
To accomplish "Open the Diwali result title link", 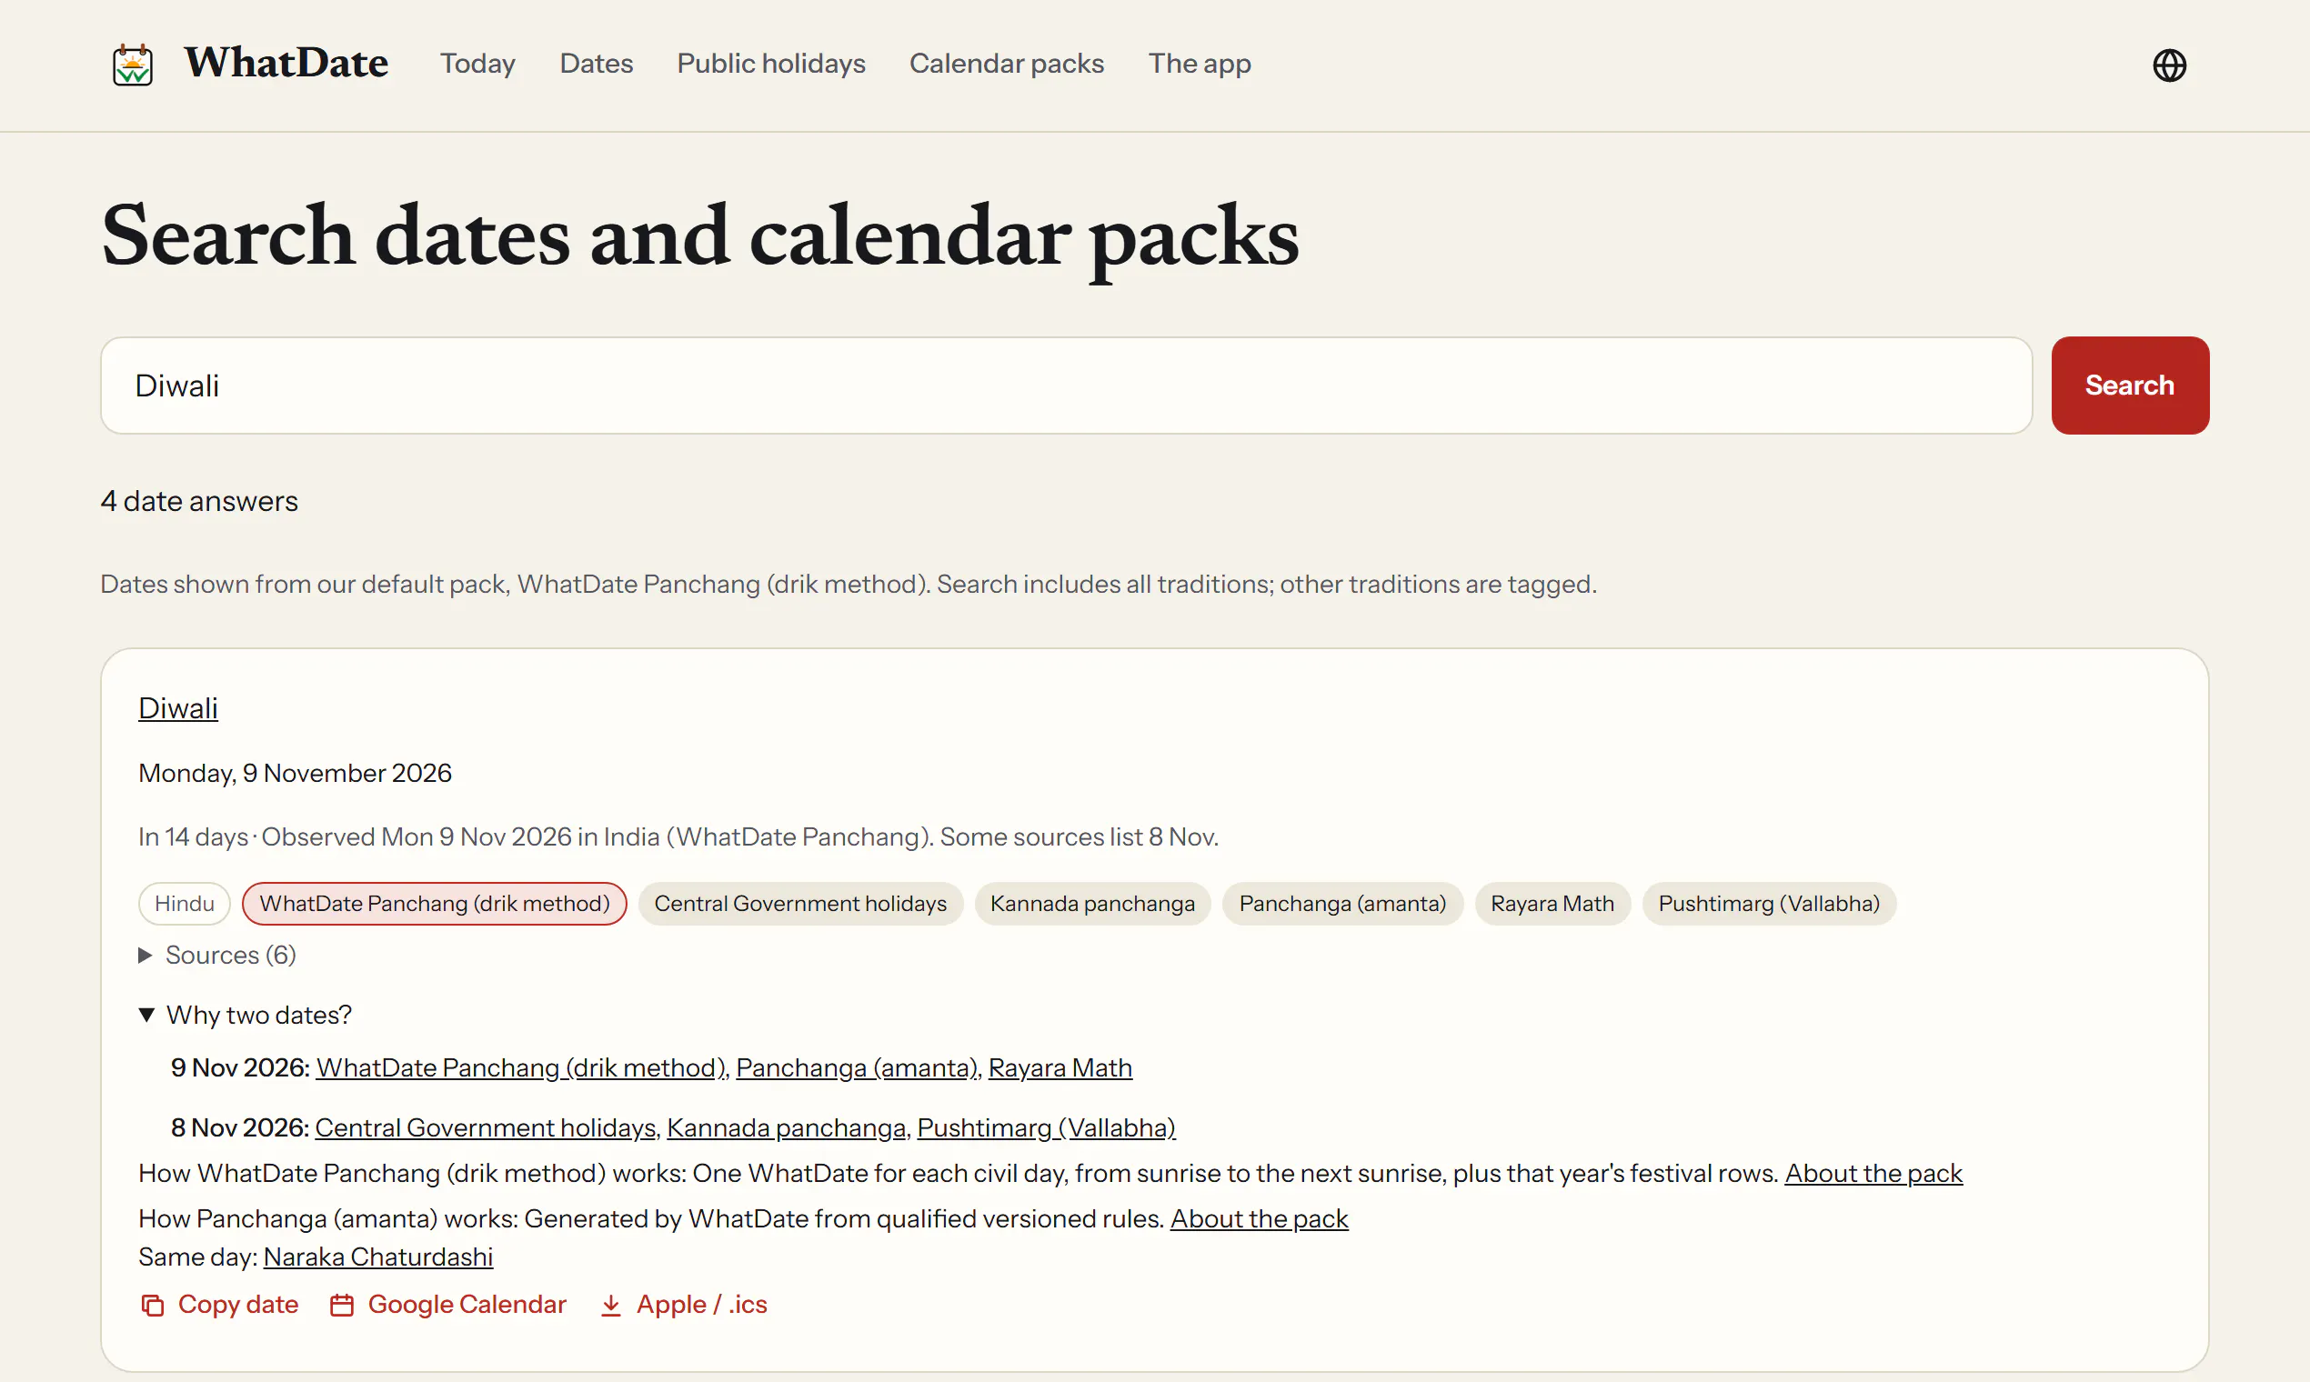I will [178, 708].
